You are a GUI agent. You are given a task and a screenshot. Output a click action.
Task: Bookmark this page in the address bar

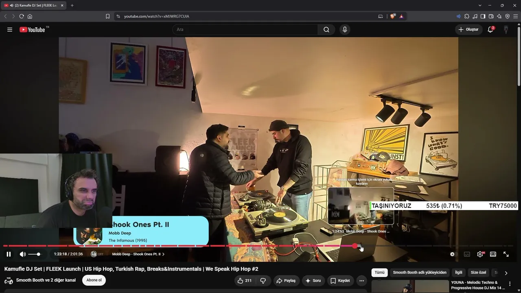click(x=107, y=16)
